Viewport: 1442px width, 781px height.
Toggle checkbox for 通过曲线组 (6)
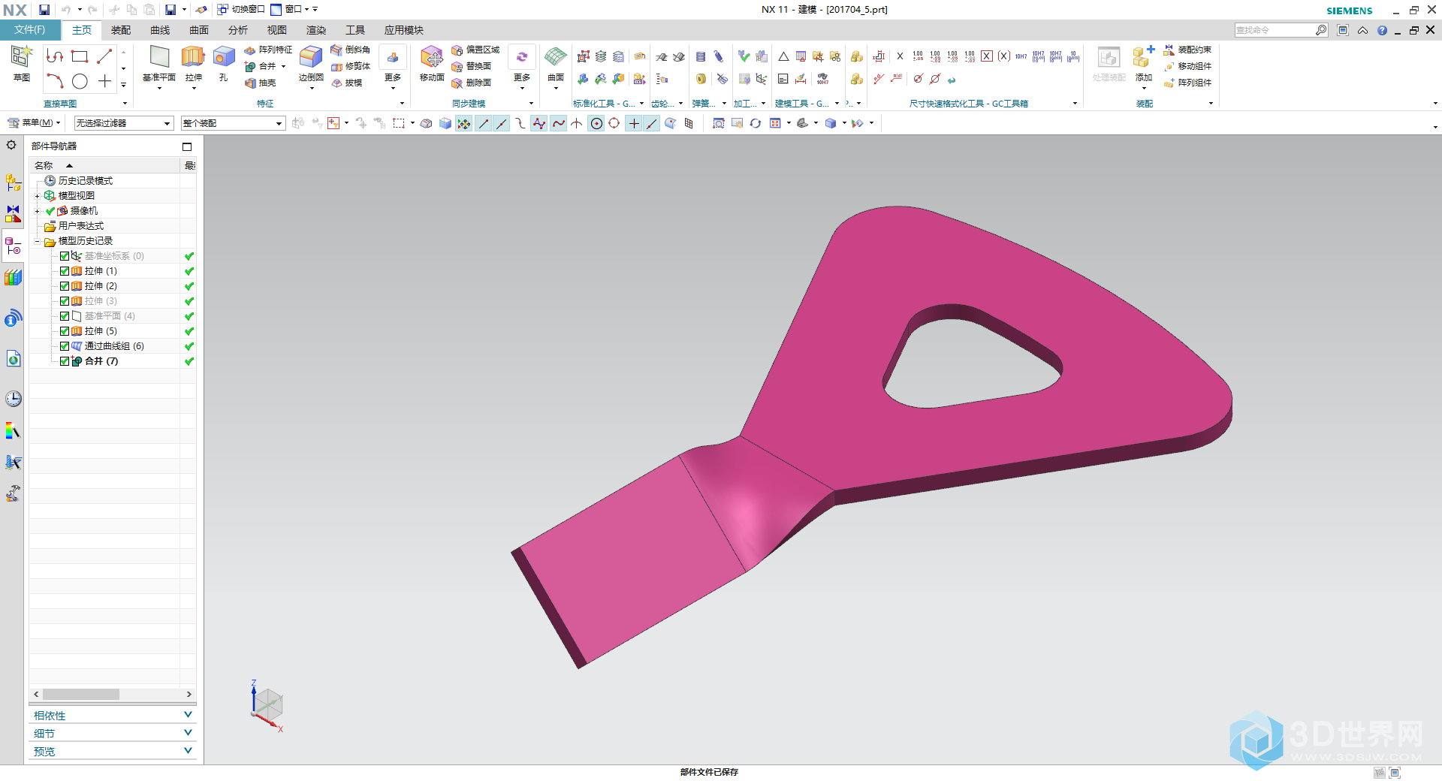pos(65,346)
